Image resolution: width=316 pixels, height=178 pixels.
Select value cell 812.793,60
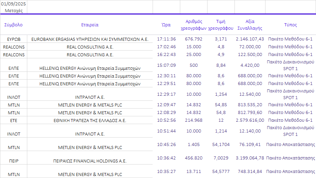click(x=250, y=113)
